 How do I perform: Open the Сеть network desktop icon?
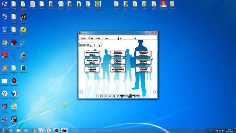(4, 18)
